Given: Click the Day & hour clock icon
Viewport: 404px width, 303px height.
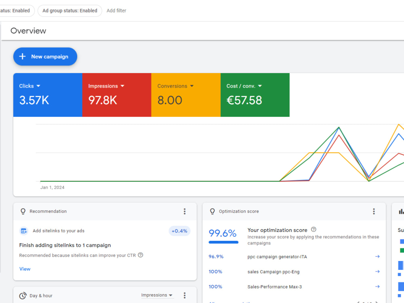Looking at the screenshot, I should [x=23, y=296].
